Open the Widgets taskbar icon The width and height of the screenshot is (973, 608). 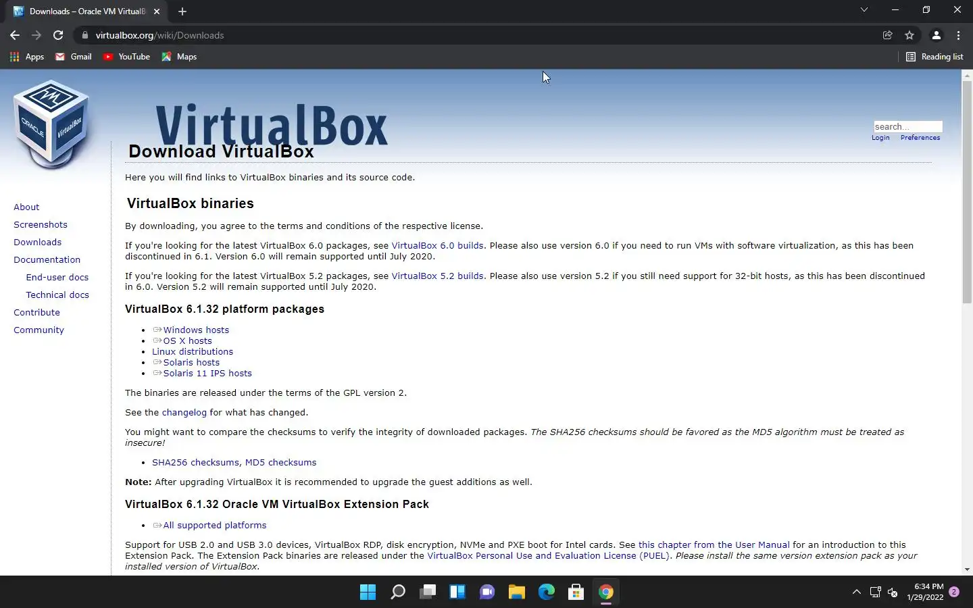click(x=457, y=592)
